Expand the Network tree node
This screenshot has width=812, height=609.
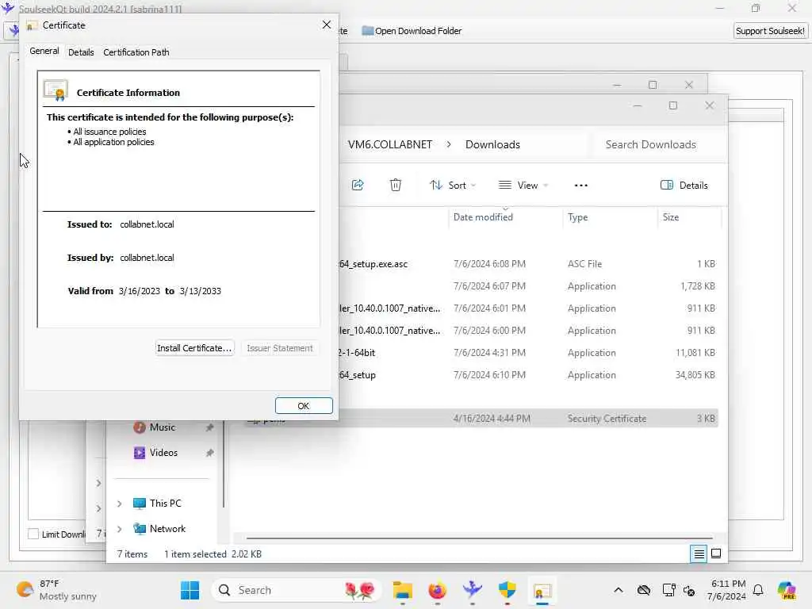pyautogui.click(x=120, y=529)
